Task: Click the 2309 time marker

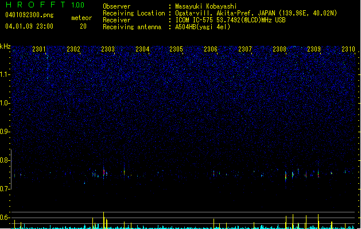Action: click(314, 49)
